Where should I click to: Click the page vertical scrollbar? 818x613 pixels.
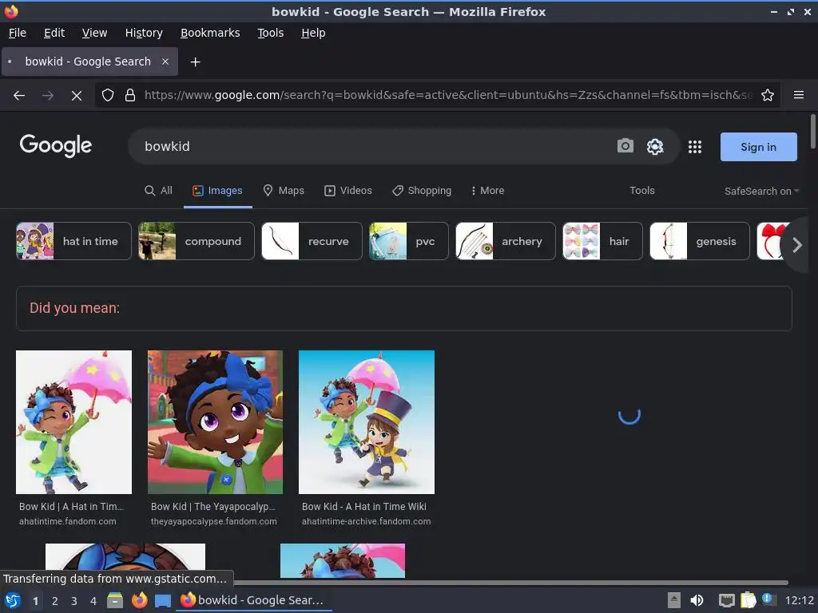click(x=812, y=132)
